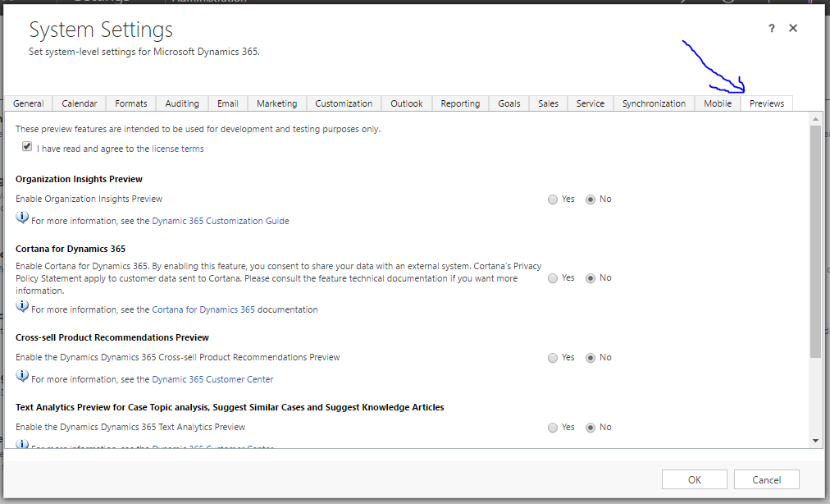Select the Previews tab
This screenshot has width=830, height=504.
tap(767, 103)
